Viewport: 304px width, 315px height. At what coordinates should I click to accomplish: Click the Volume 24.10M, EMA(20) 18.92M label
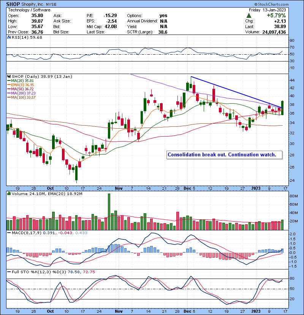click(x=47, y=194)
